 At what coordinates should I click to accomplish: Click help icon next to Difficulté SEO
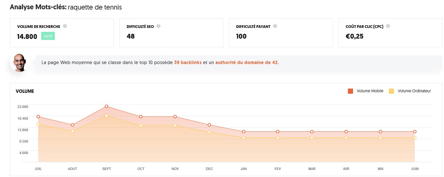coord(159,26)
